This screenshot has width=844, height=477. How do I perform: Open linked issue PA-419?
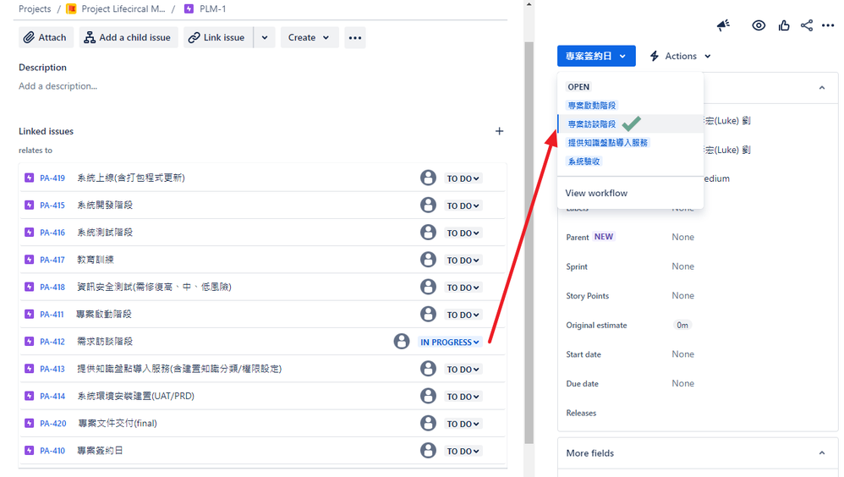coord(52,178)
